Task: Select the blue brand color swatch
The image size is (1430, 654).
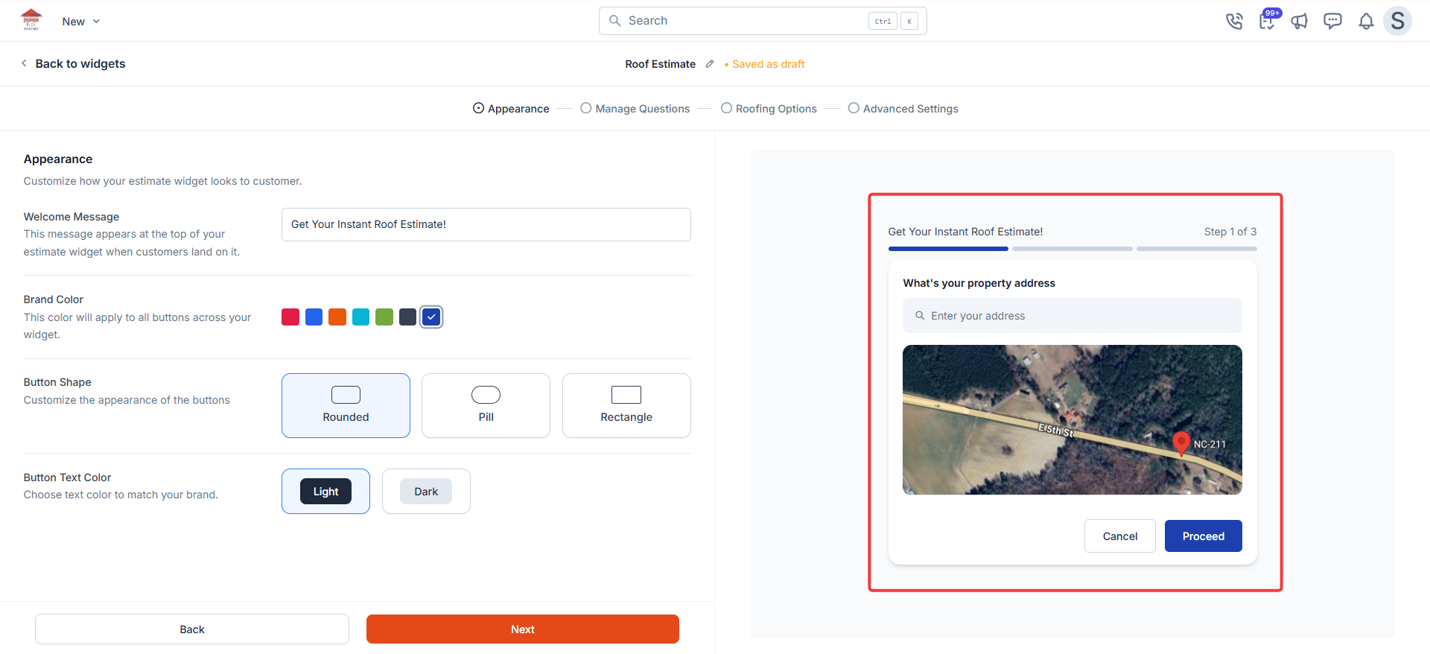Action: [x=314, y=317]
